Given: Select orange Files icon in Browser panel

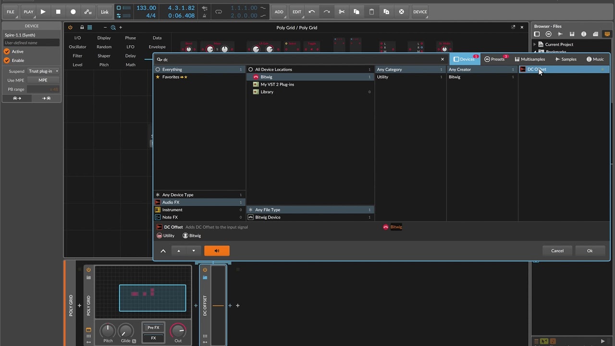Looking at the screenshot, I should (x=607, y=34).
